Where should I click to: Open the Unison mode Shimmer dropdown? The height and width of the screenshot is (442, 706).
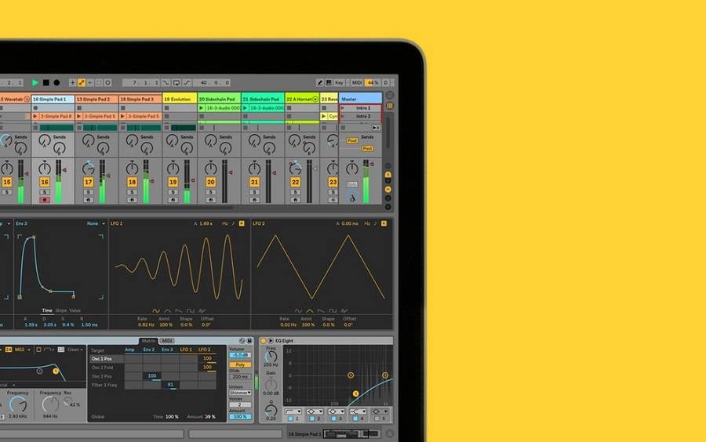coord(238,393)
